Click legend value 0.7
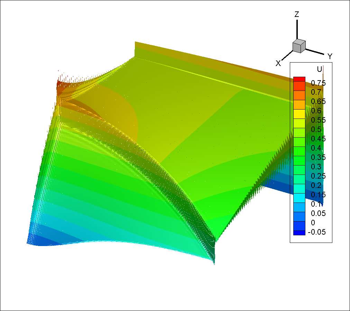The width and height of the screenshot is (350, 311). [316, 92]
